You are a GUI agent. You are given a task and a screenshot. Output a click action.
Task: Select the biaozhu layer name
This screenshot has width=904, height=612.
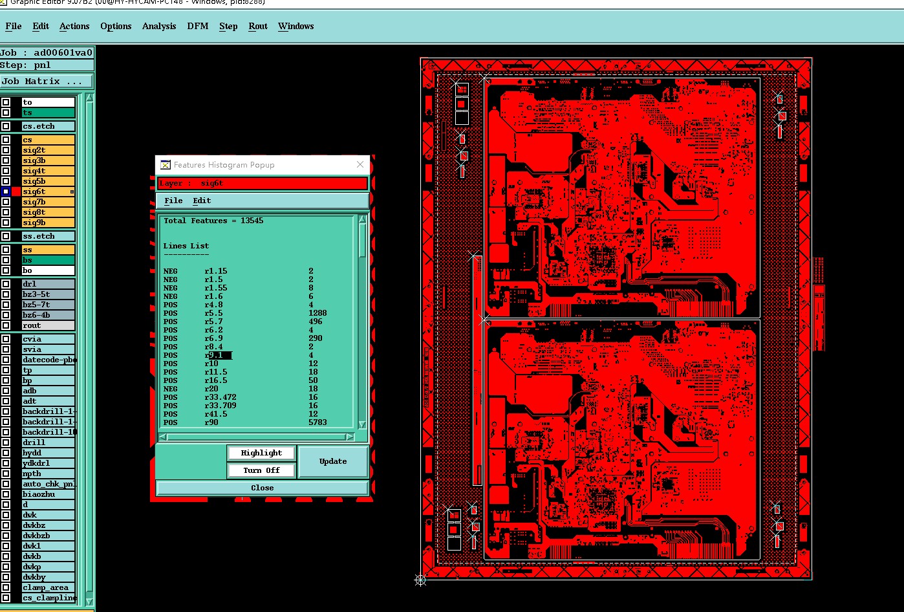click(48, 494)
